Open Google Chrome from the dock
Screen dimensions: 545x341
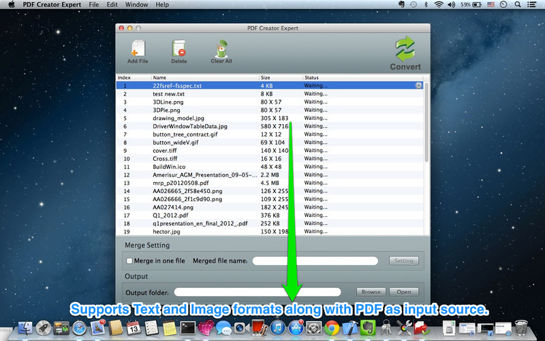[x=332, y=329]
